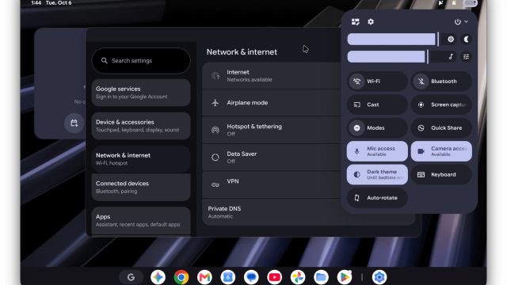This screenshot has width=507, height=285.
Task: Toggle the Bluetooth tile
Action: [x=441, y=81]
